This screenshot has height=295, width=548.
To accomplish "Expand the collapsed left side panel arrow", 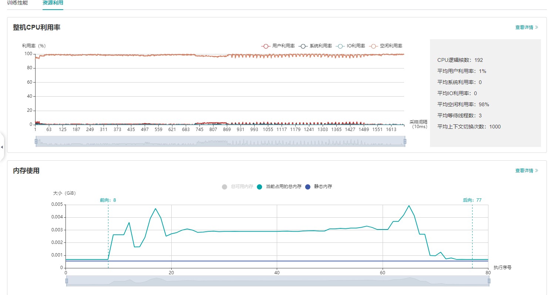I will 2,147.
